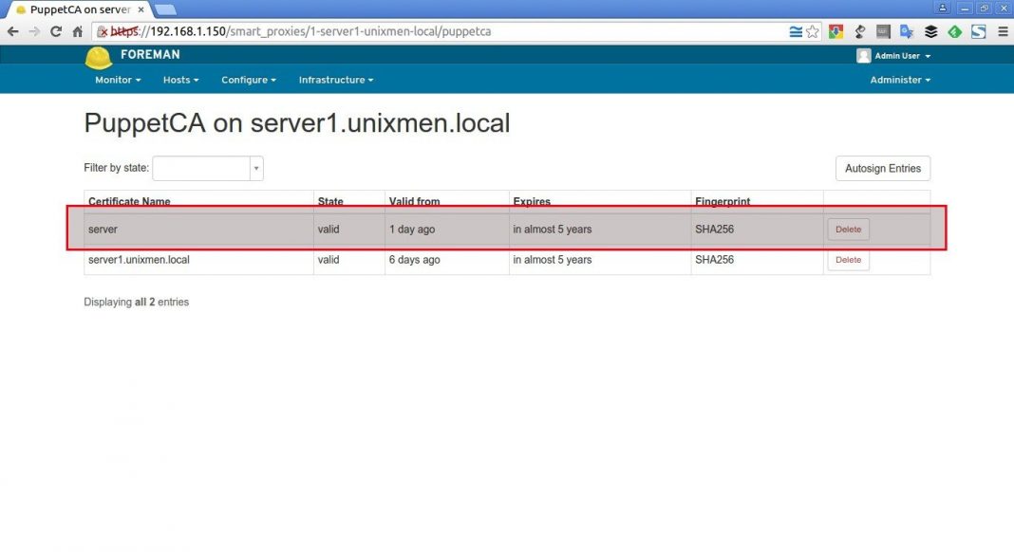Go back to the previous page
The image size is (1014, 552).
[13, 31]
